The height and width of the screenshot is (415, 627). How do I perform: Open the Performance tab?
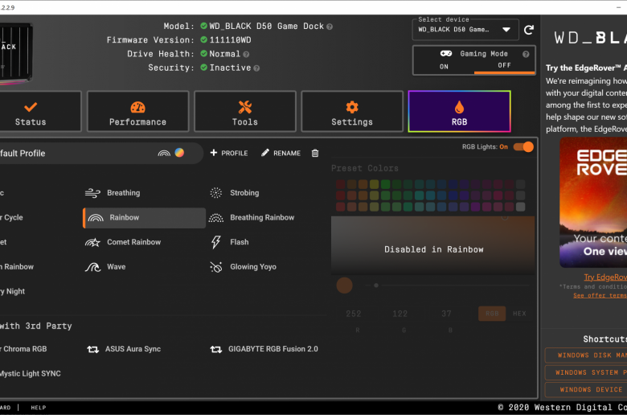[x=138, y=111]
